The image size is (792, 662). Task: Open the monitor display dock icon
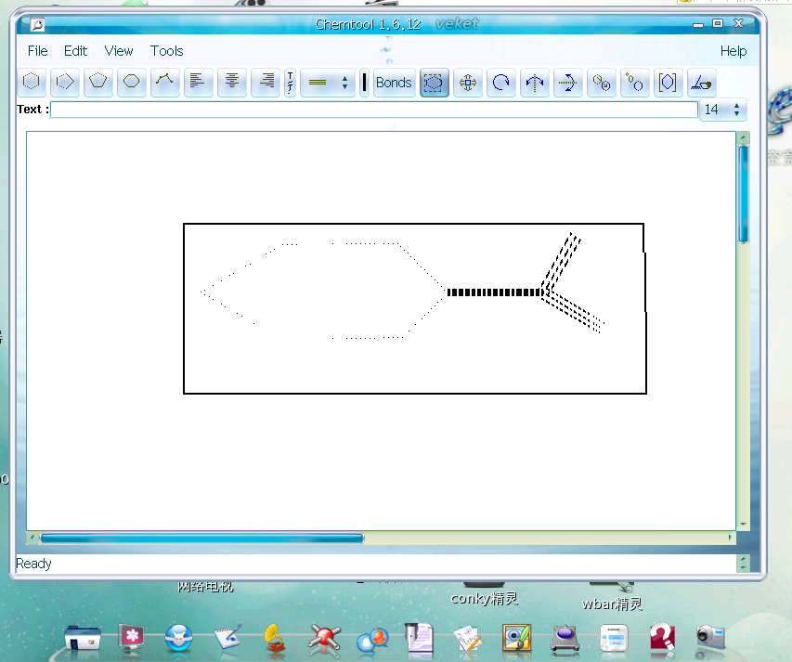coord(131,637)
